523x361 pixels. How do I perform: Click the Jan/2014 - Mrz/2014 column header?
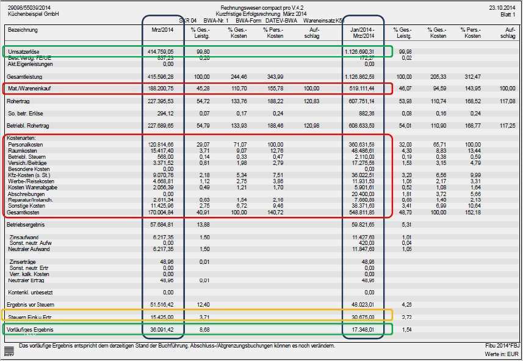coord(362,32)
